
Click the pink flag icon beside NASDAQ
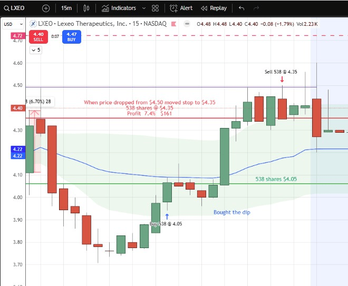click(x=174, y=24)
